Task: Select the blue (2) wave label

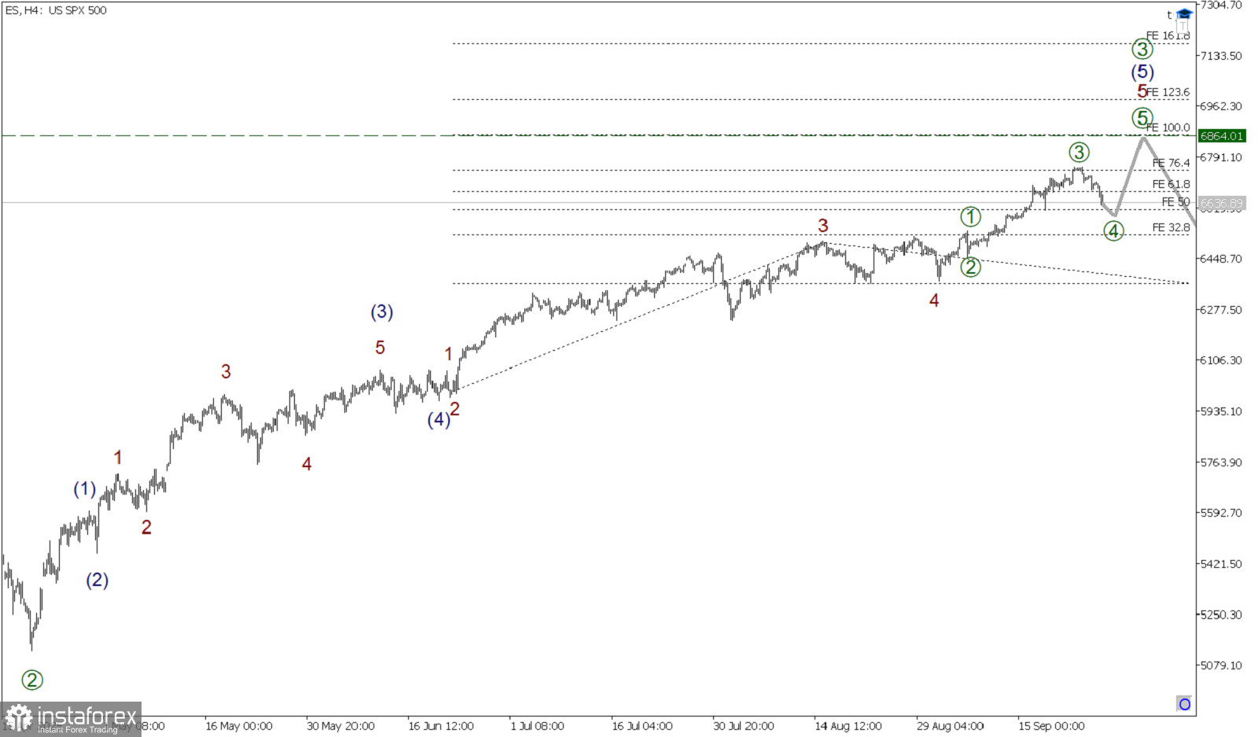Action: point(97,580)
